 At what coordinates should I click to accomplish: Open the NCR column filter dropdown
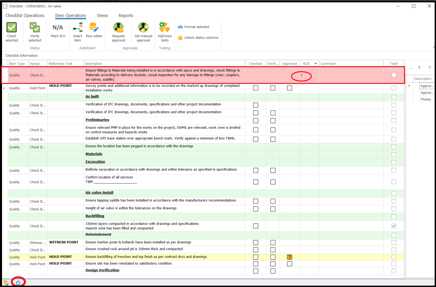(316, 63)
